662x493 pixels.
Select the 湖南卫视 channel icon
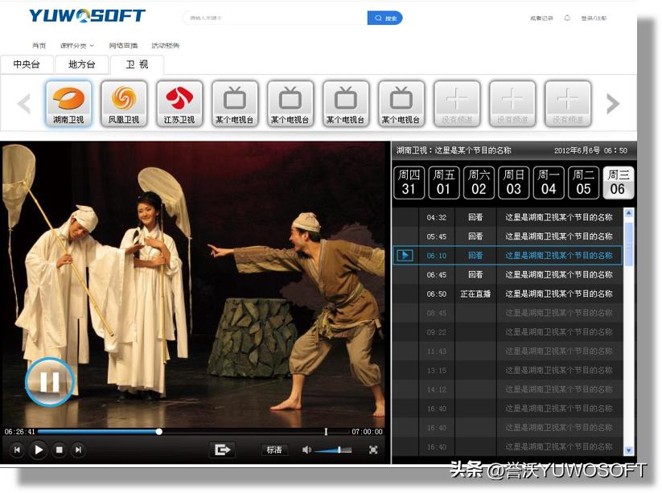68,102
